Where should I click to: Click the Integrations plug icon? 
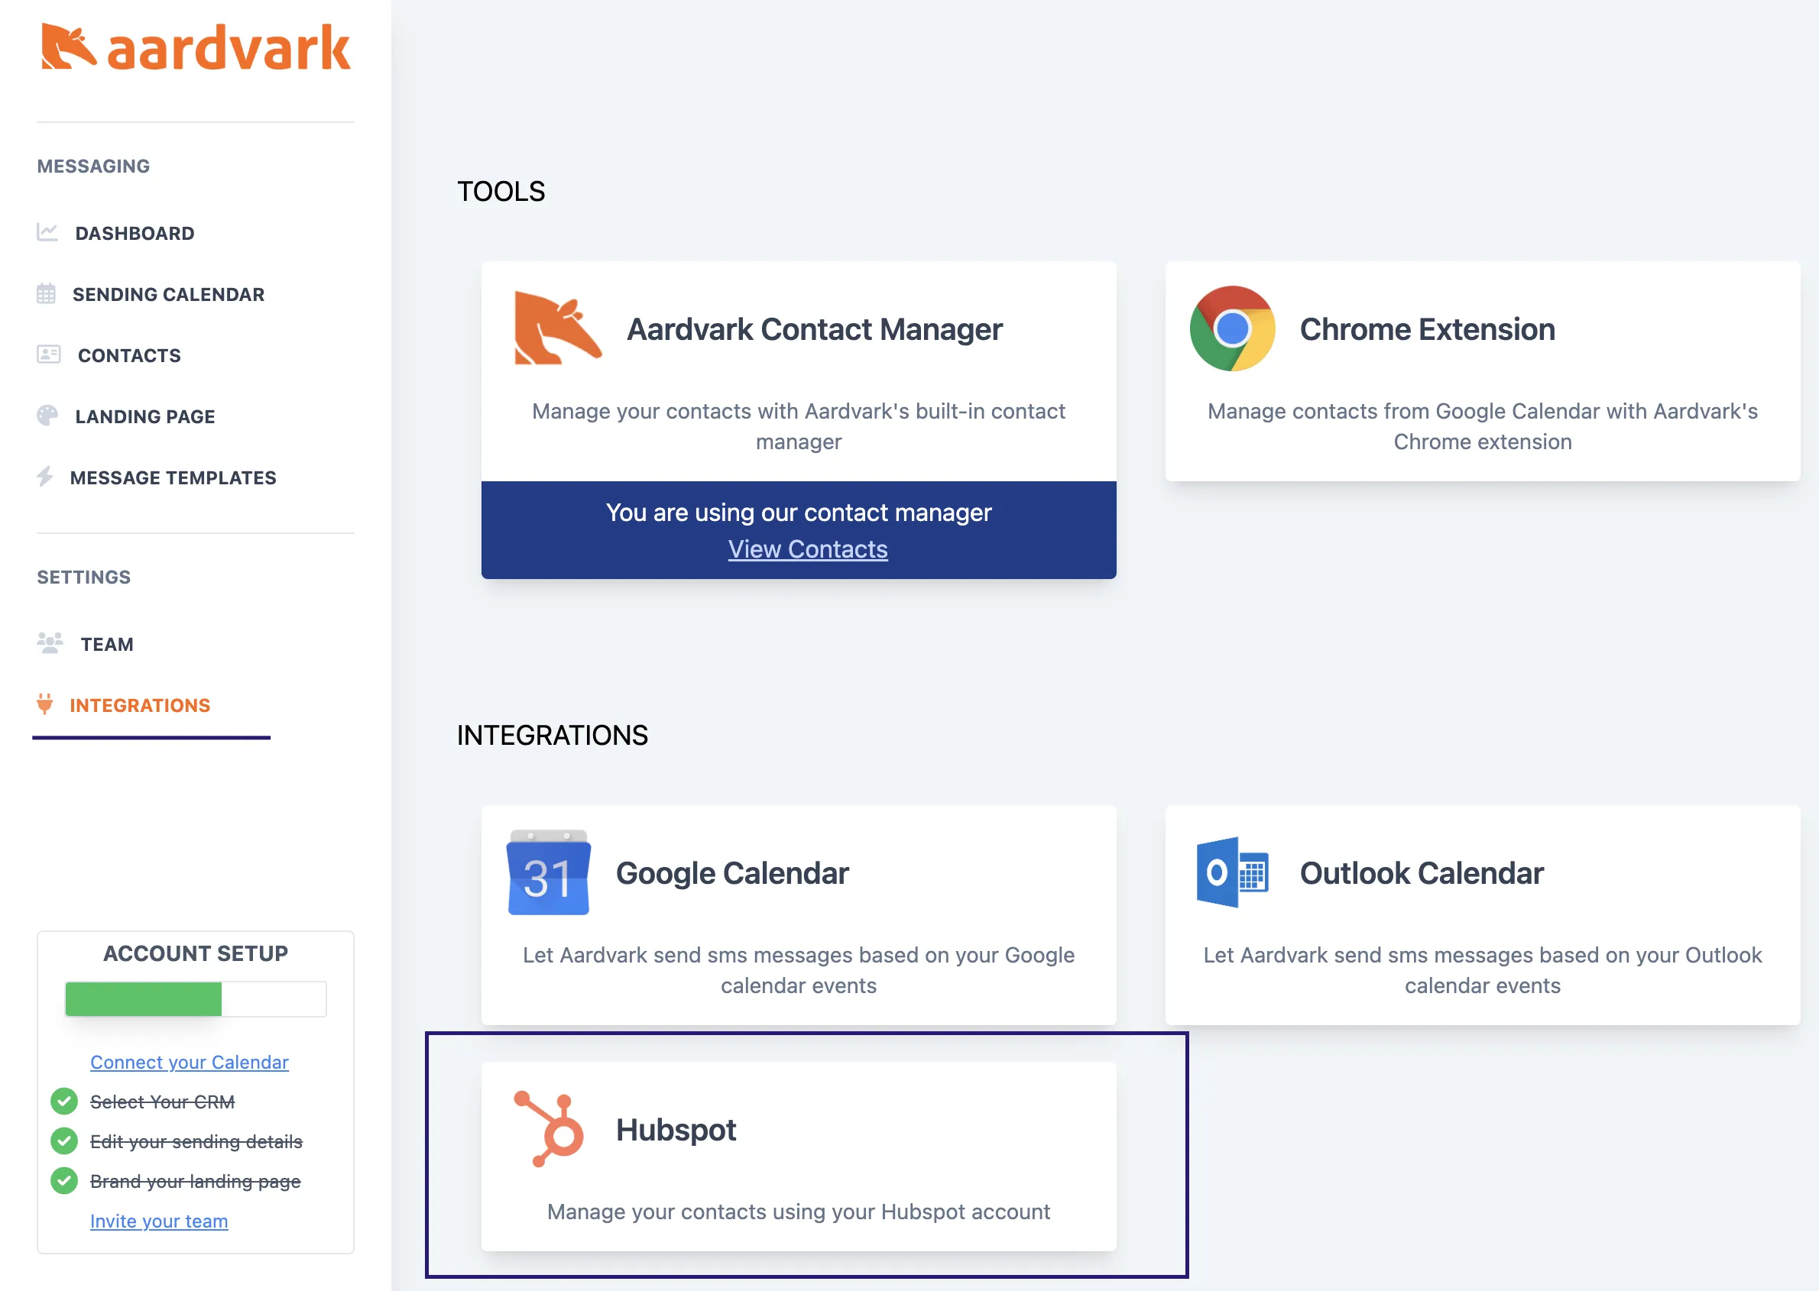(44, 704)
